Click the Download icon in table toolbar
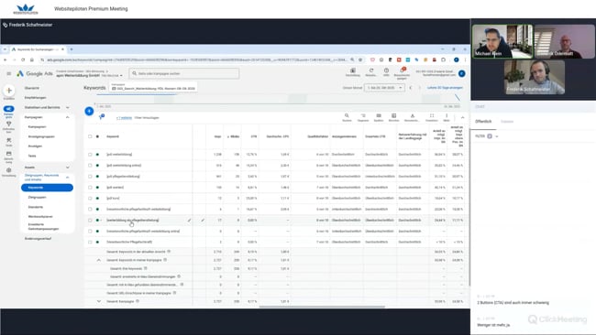 pos(412,115)
